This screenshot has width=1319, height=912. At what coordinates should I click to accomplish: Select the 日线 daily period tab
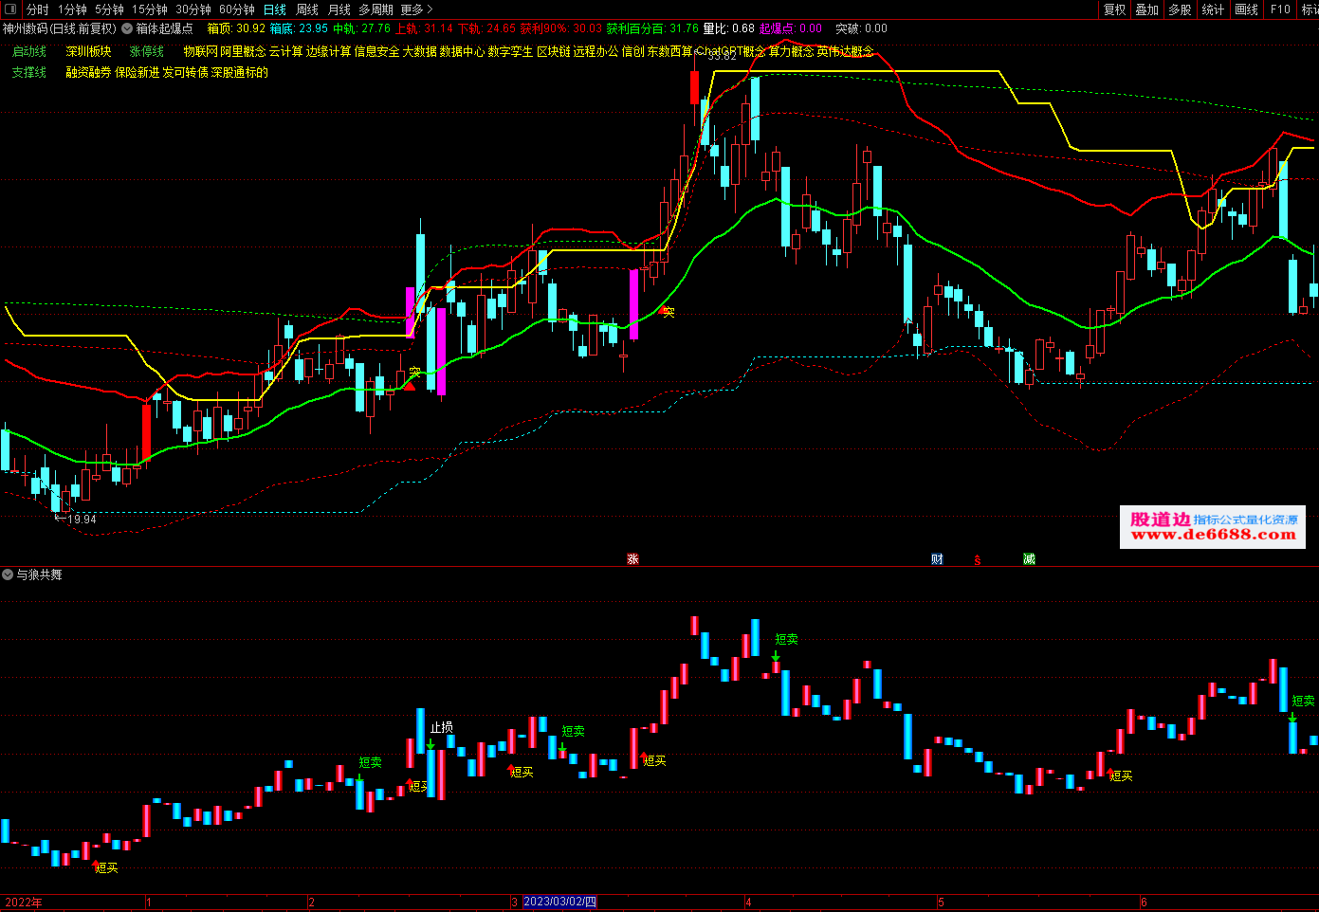275,9
